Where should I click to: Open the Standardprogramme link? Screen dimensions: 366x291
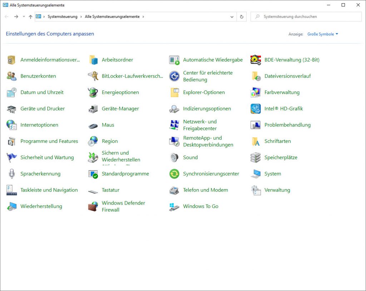tap(125, 174)
